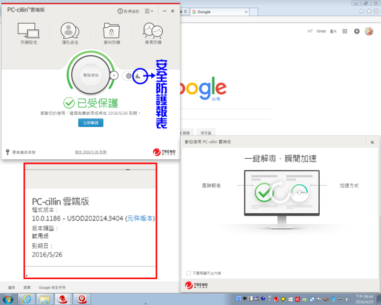Click the blue help tray icon
The width and height of the screenshot is (381, 305).
coord(263,298)
